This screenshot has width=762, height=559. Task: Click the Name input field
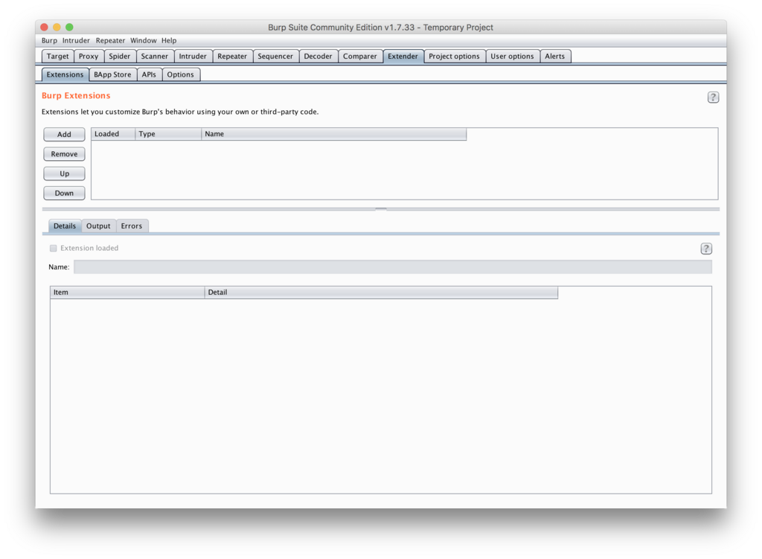point(393,267)
